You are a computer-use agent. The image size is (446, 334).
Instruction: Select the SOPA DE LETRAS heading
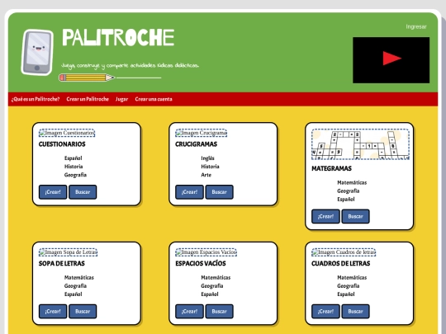[x=62, y=264]
